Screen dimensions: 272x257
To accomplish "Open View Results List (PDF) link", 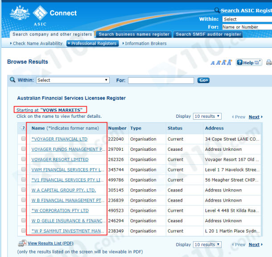I will (x=50, y=243).
